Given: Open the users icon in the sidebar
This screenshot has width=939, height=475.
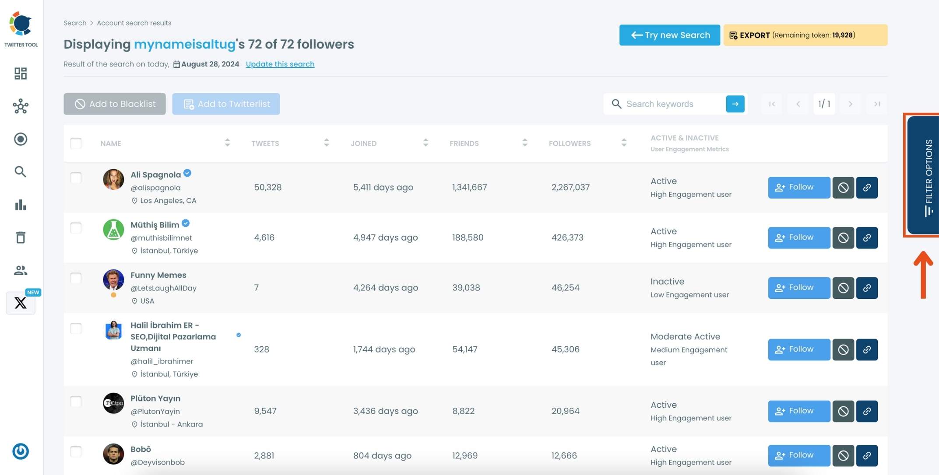Looking at the screenshot, I should [x=20, y=270].
